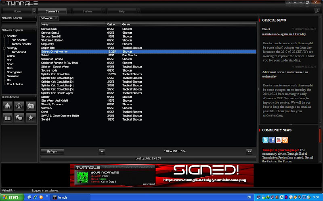Click the volume speaker tray icon
This screenshot has height=201, width=323.
(277, 197)
